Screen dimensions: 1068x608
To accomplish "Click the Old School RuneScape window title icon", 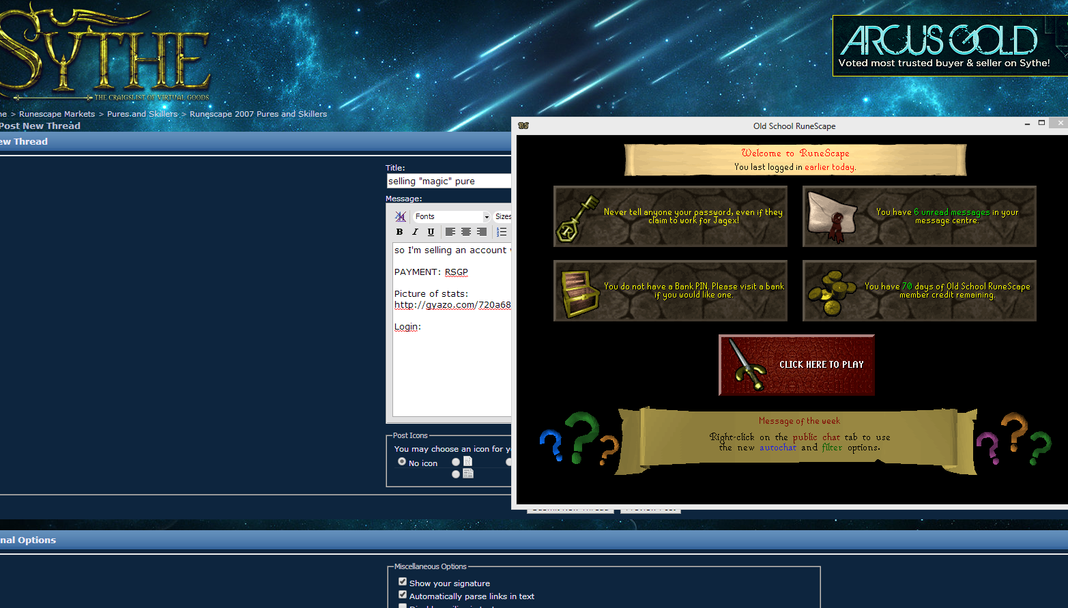I will coord(523,126).
